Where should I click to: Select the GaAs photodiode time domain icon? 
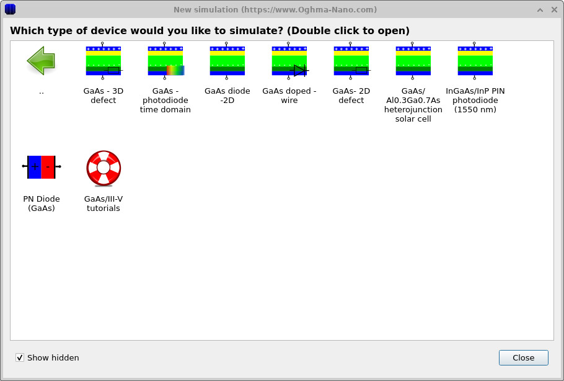click(165, 60)
